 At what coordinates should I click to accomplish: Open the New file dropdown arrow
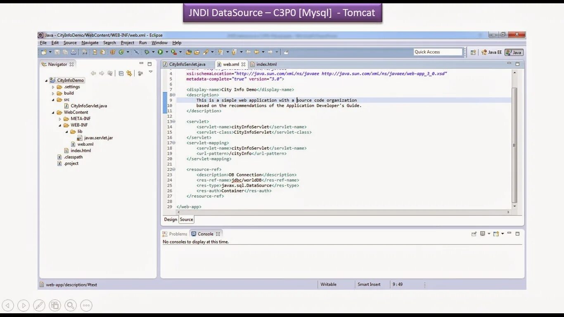coord(50,52)
